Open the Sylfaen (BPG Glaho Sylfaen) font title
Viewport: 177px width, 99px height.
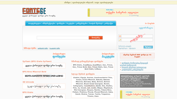pyautogui.click(x=37, y=61)
